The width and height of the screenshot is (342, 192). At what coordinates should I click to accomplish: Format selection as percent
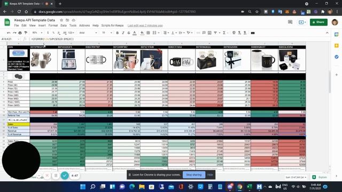53,33
